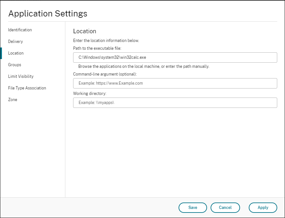Click the 'Enter the location information below' text
The width and height of the screenshot is (285, 218).
pos(106,41)
